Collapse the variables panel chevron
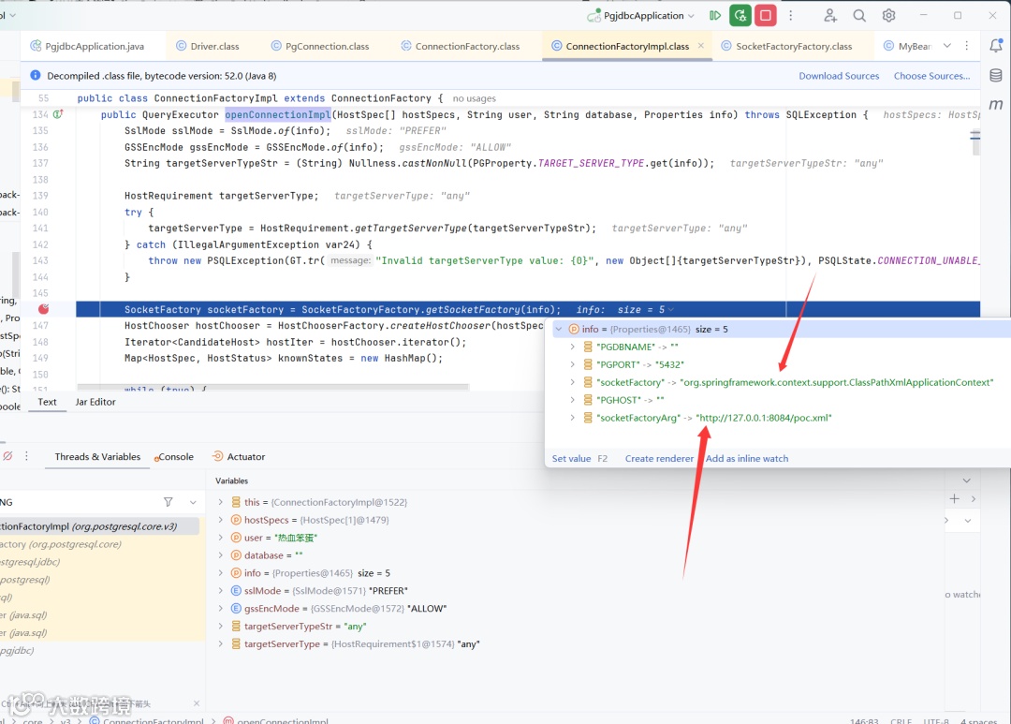Image resolution: width=1011 pixels, height=724 pixels. pyautogui.click(x=966, y=480)
